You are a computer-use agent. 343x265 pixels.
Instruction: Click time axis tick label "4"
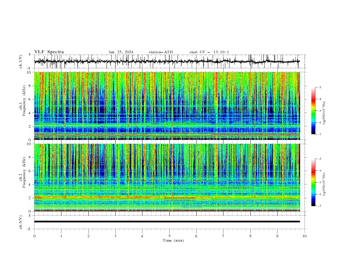coord(142,236)
